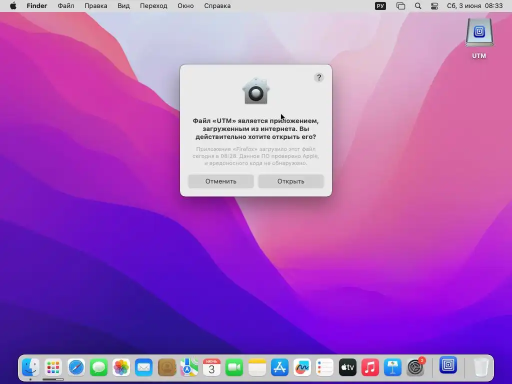The image size is (512, 384).
Task: Open Calendar showing June 3
Action: coord(211,367)
